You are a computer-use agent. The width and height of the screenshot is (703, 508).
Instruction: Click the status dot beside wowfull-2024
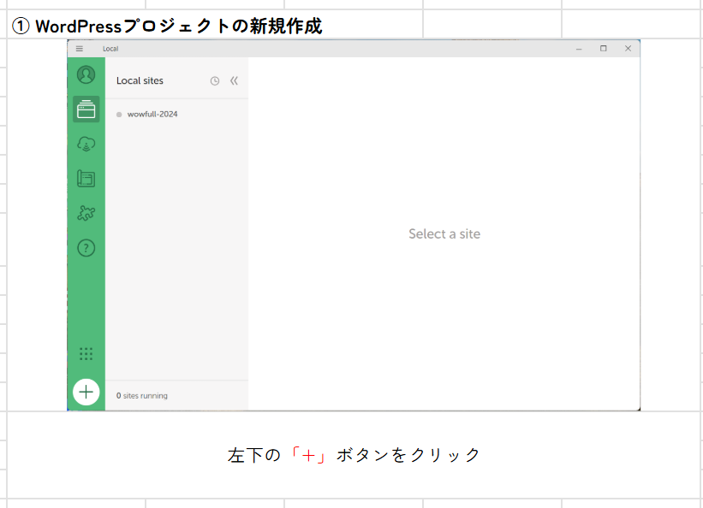120,112
